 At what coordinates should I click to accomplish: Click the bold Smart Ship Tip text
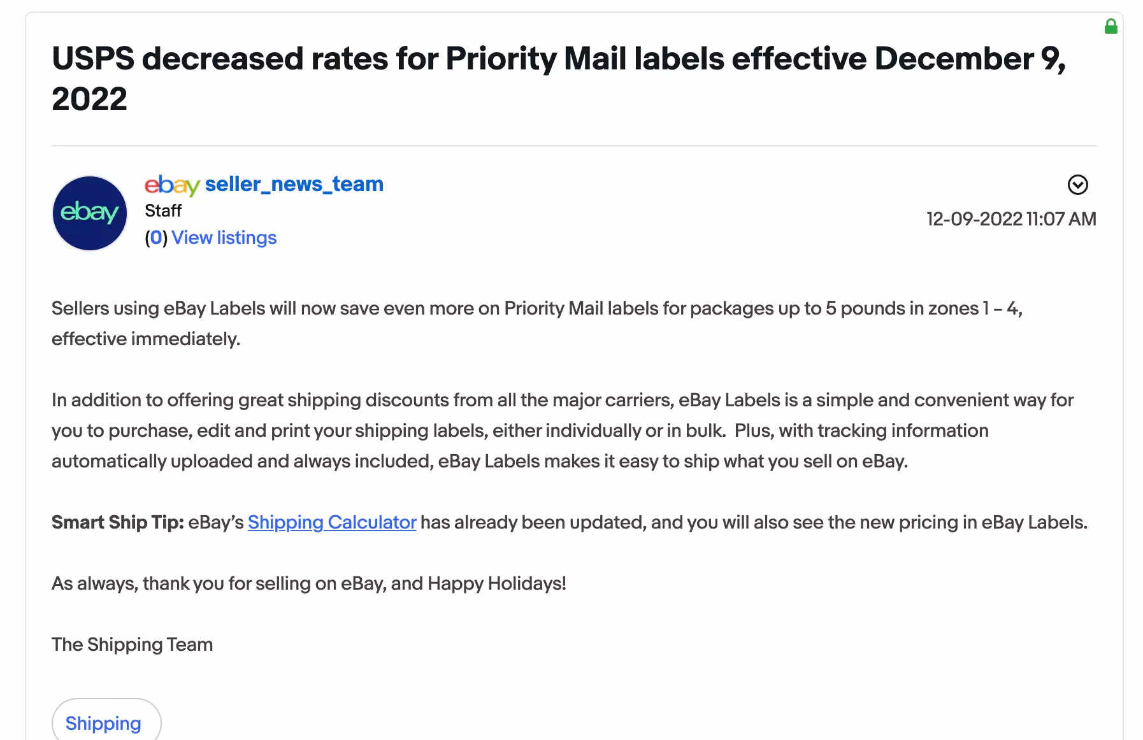(118, 522)
